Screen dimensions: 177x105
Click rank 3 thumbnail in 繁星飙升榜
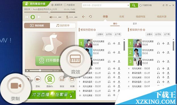pos(138,61)
